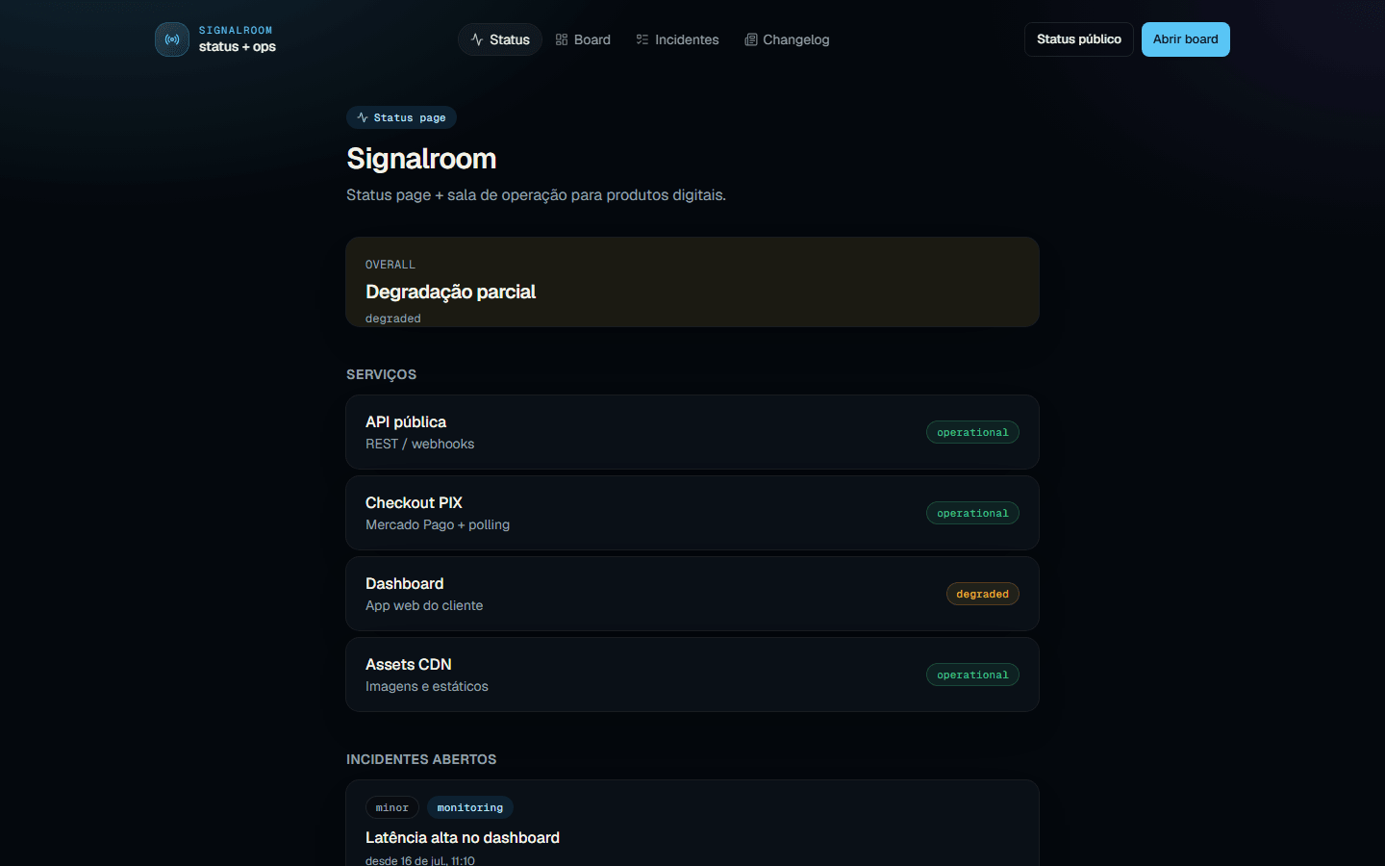The height and width of the screenshot is (866, 1385).
Task: Click the Imagens e estáticos description
Action: pyautogui.click(x=427, y=686)
